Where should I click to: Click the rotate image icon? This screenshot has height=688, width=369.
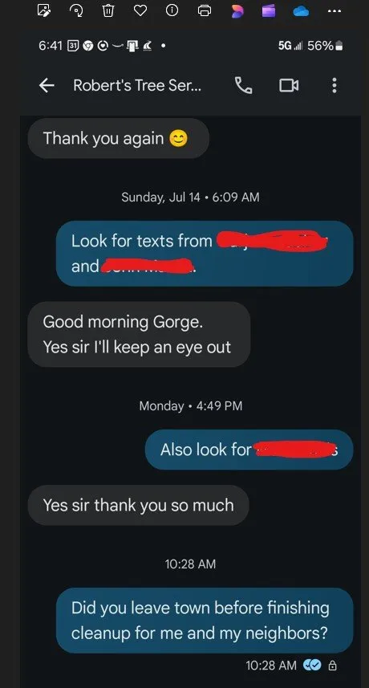(x=76, y=11)
